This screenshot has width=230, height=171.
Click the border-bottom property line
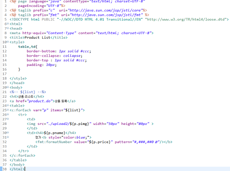coord(59,51)
